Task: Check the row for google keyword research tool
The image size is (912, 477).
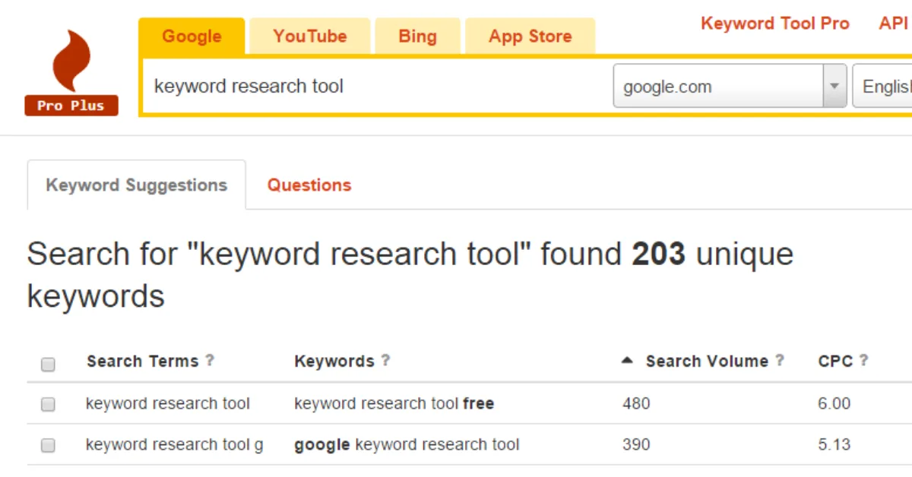Action: [x=48, y=445]
